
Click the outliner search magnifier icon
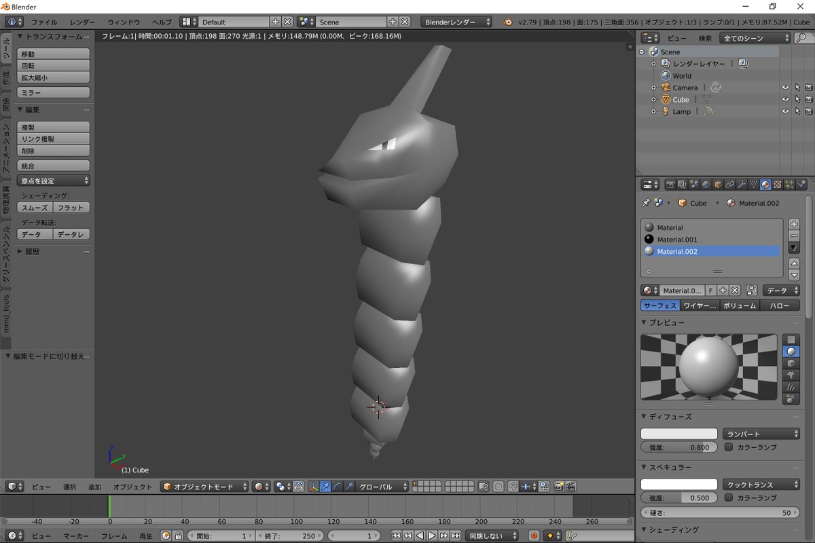point(801,38)
